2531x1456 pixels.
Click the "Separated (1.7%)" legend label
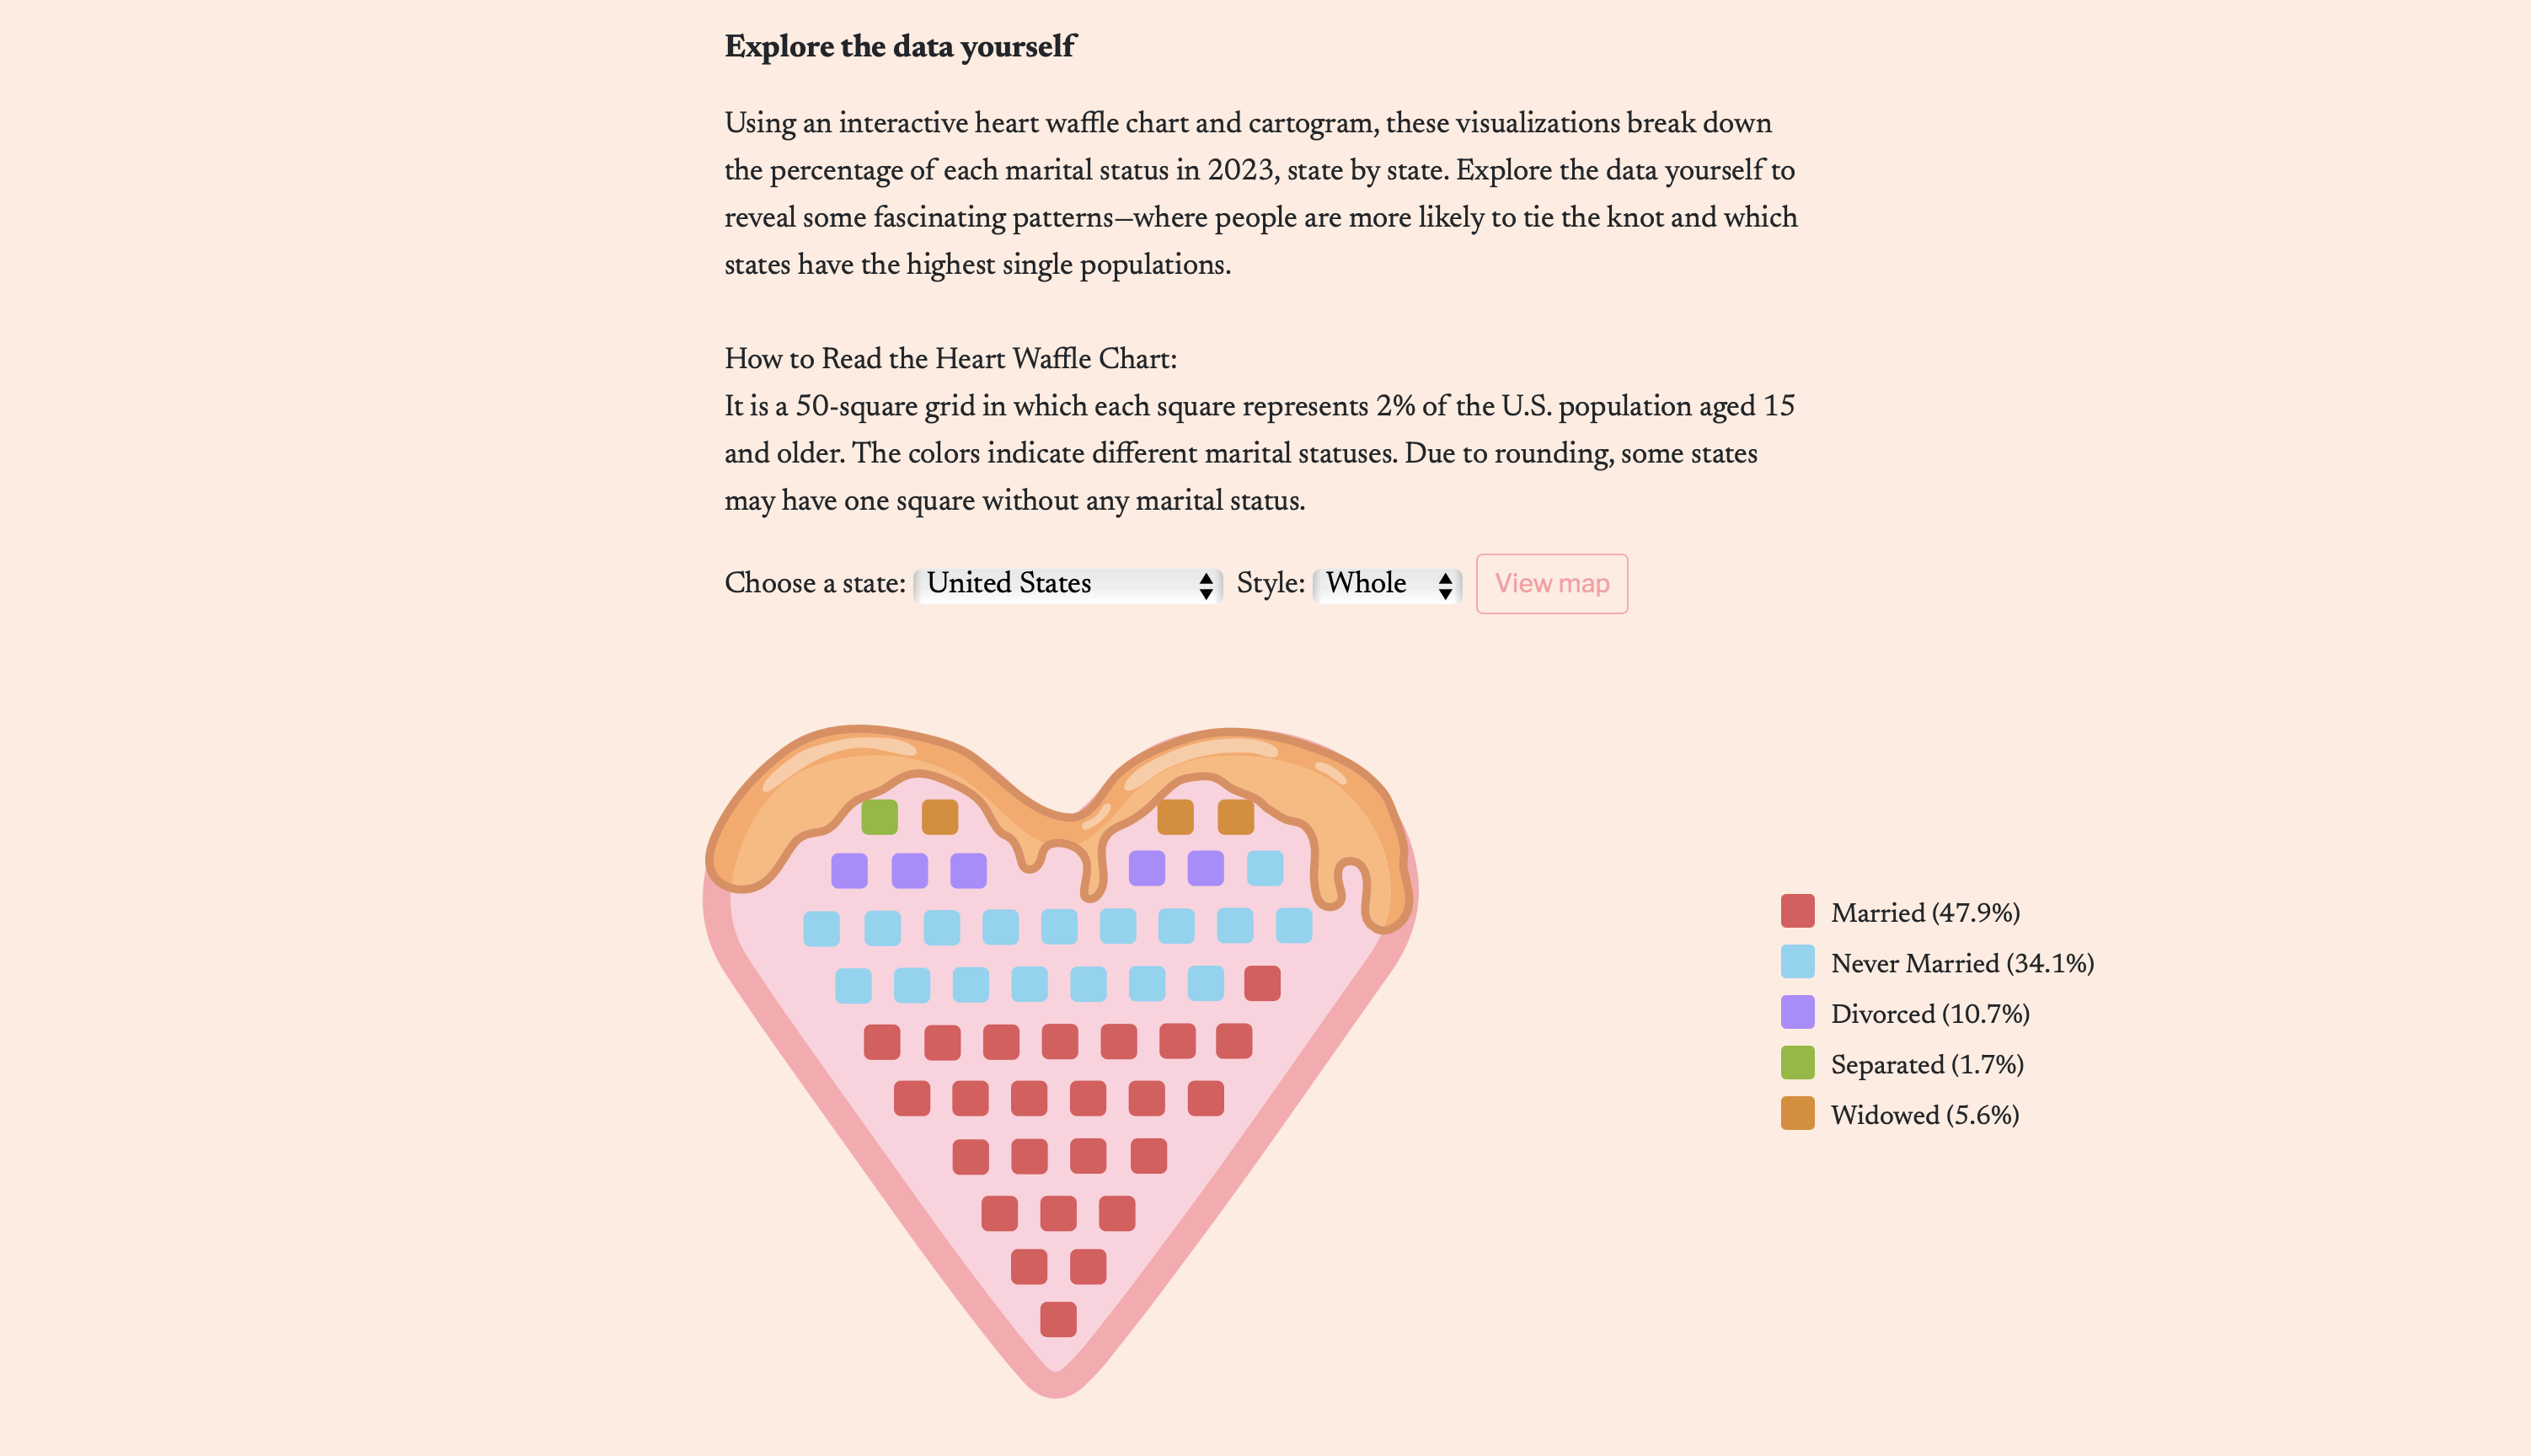point(1926,1065)
